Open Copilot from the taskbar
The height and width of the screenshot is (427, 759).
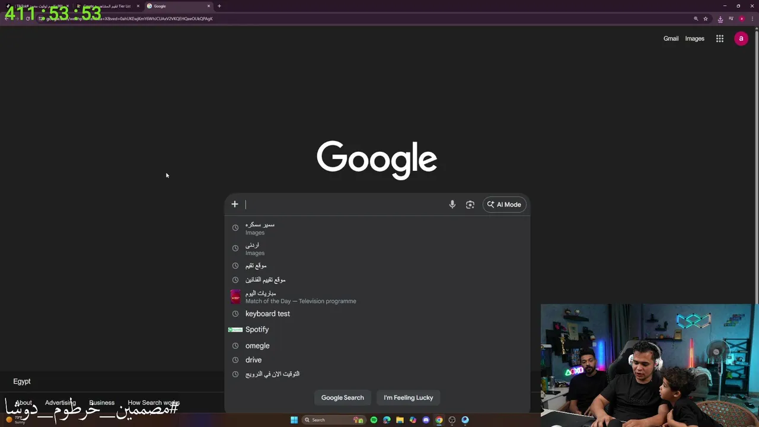point(413,420)
